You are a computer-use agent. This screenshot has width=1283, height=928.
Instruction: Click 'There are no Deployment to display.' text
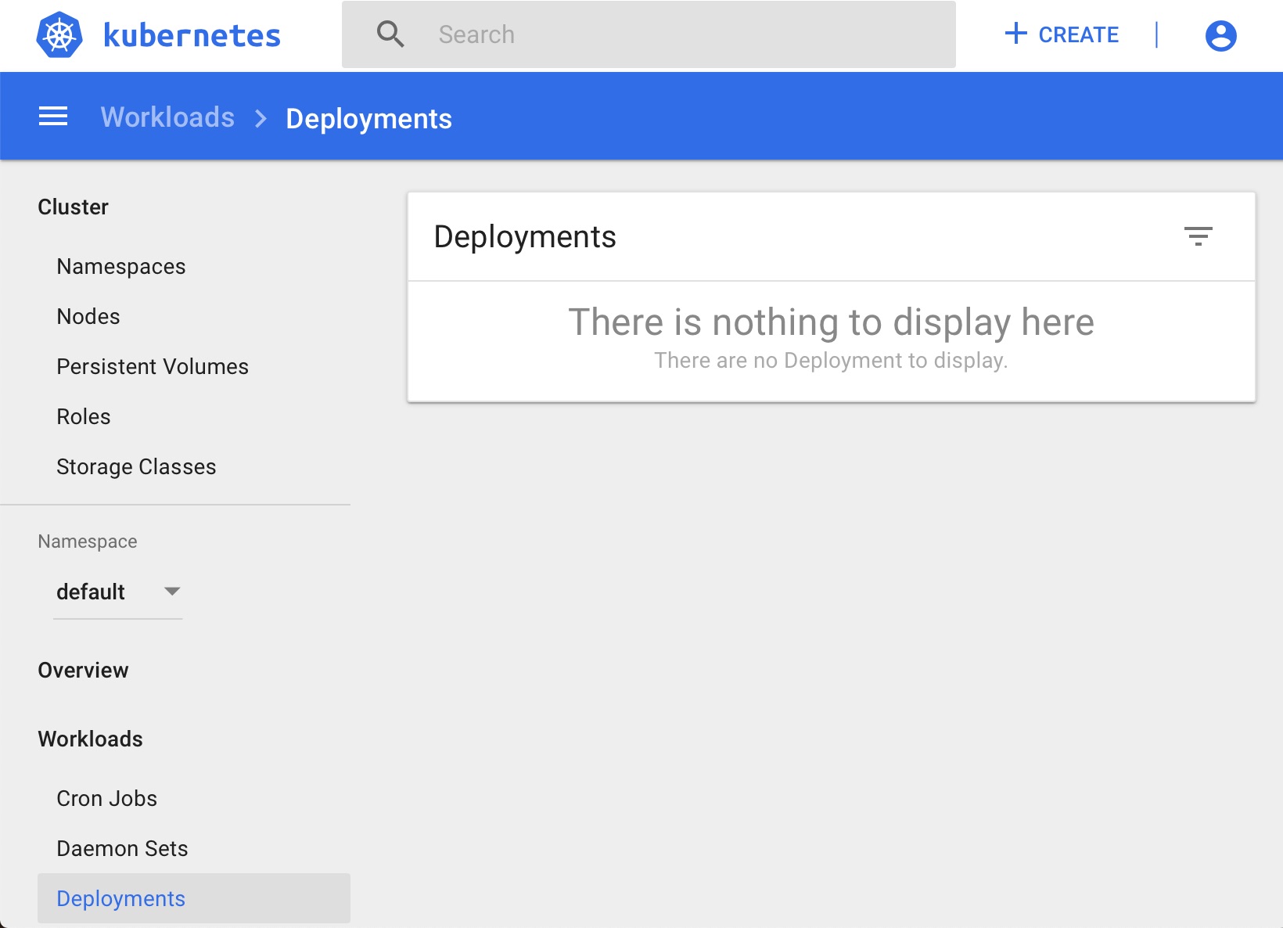click(831, 361)
